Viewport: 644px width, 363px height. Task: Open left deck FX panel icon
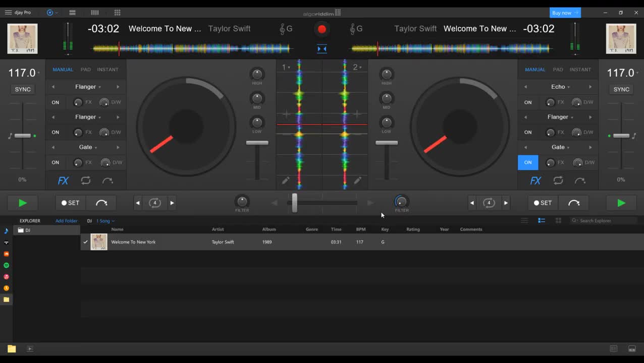click(x=63, y=180)
